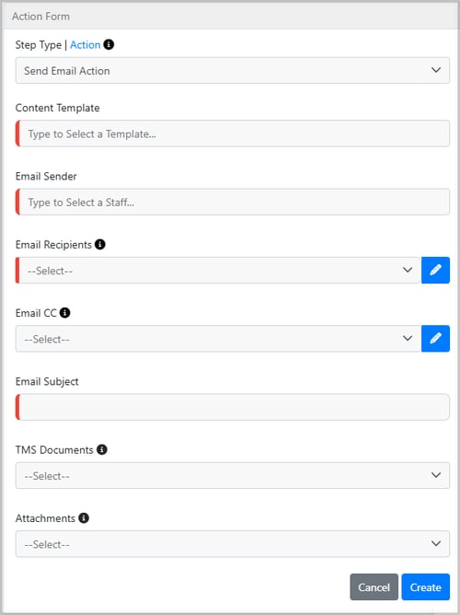Viewport: 460px width, 615px height.
Task: Click the Create button
Action: click(x=426, y=587)
